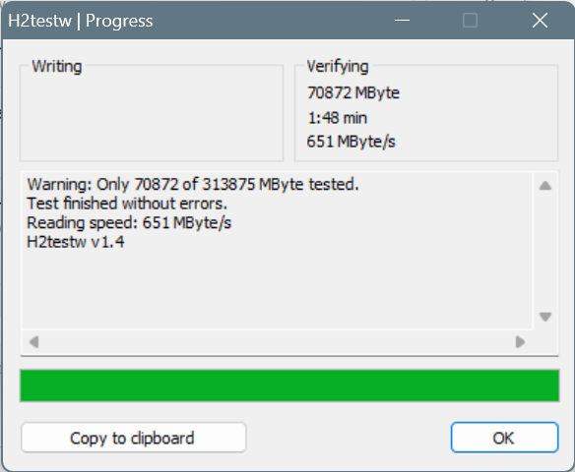Minimize the H2testw Progress window
Screen dimensions: 575x472
(402, 20)
